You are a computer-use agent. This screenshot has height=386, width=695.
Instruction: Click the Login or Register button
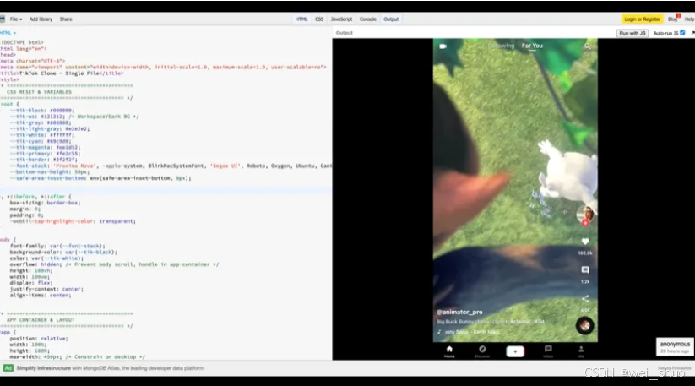click(642, 19)
